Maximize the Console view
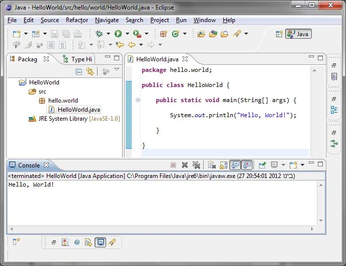 tap(320, 164)
